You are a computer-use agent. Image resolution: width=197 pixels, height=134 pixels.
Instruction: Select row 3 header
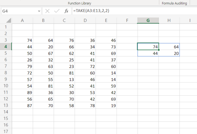(x=6, y=40)
